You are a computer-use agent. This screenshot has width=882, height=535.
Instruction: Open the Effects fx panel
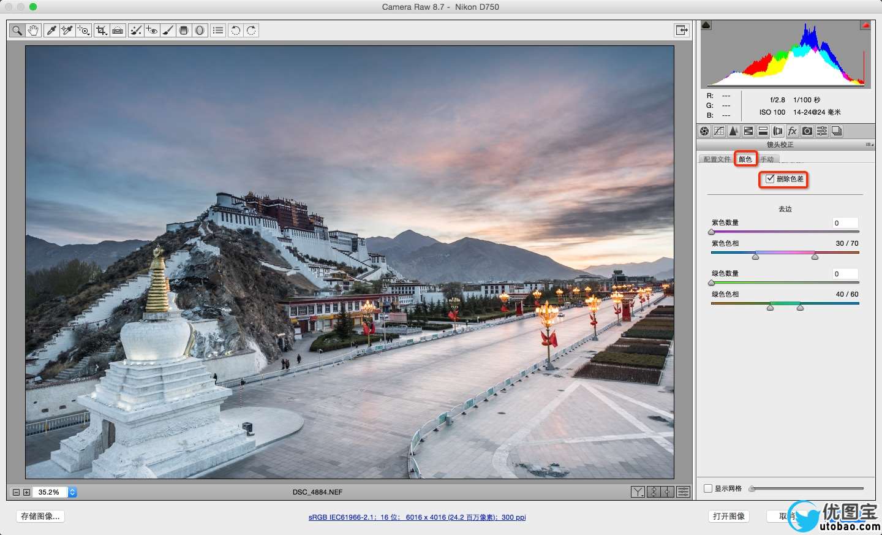coord(793,131)
